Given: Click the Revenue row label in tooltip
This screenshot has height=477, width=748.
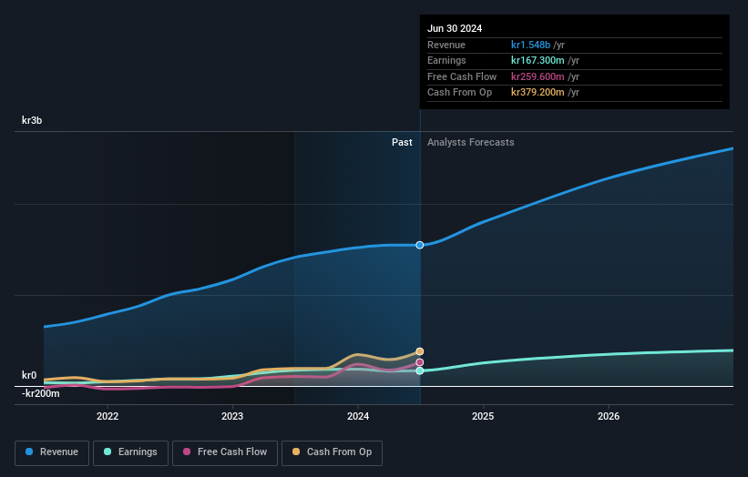Looking at the screenshot, I should pyautogui.click(x=446, y=45).
